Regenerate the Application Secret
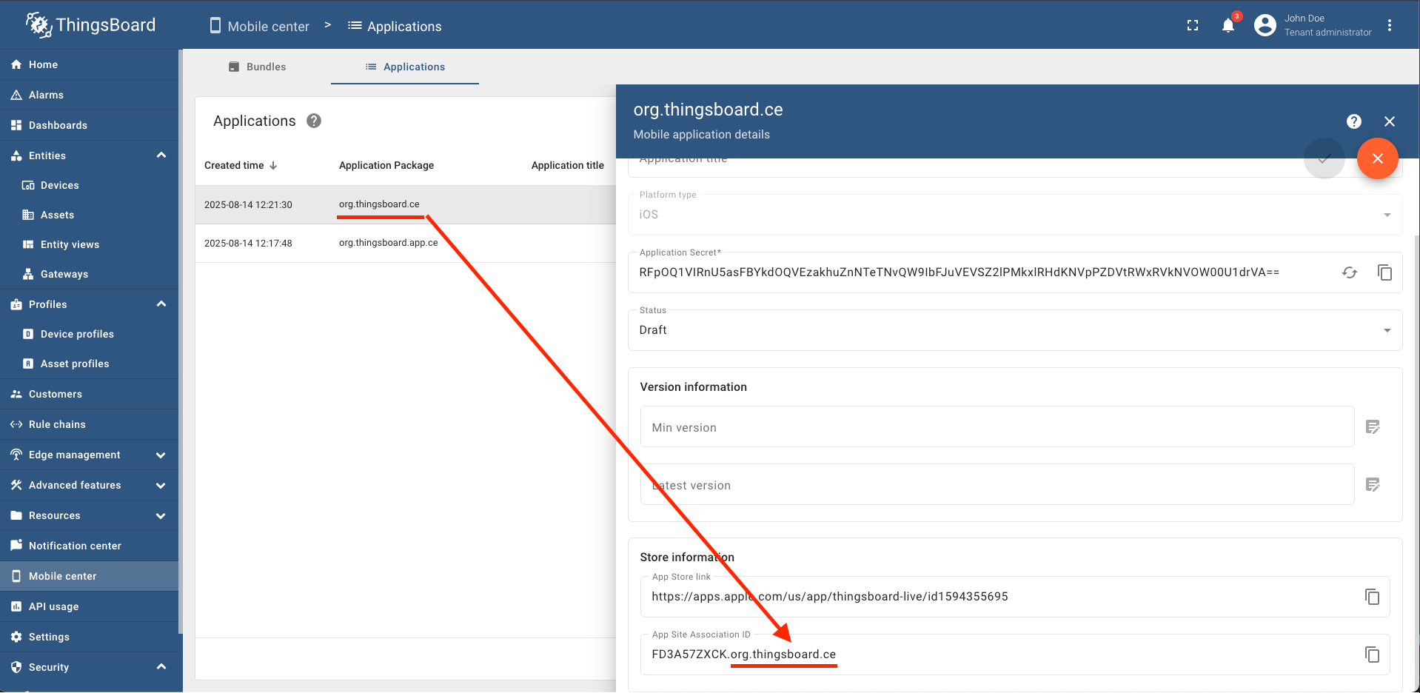 click(1350, 272)
